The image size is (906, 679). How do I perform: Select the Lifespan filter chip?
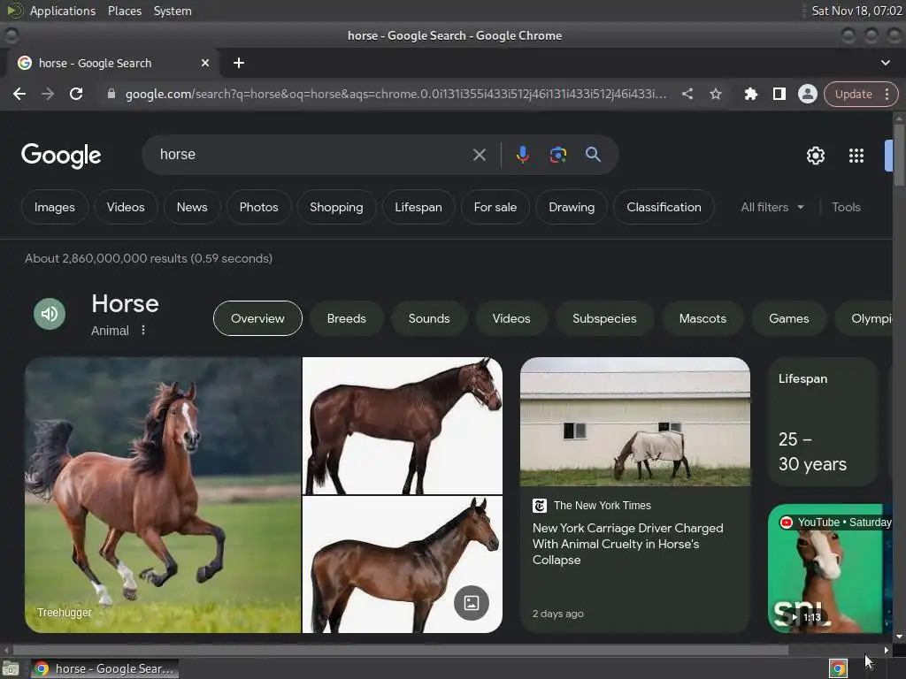[418, 207]
